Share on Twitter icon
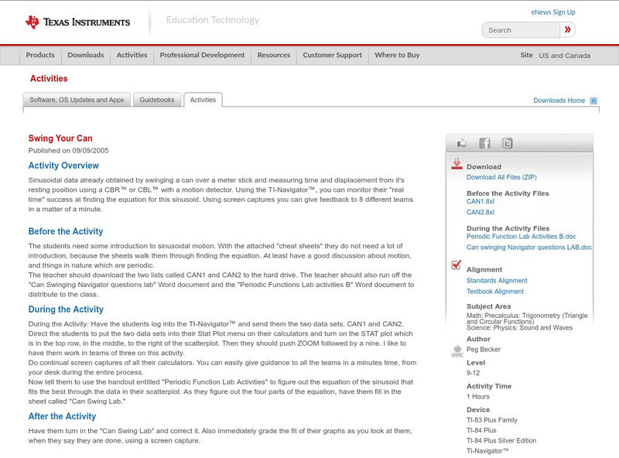Screen dimensions: 619x458 508,143
